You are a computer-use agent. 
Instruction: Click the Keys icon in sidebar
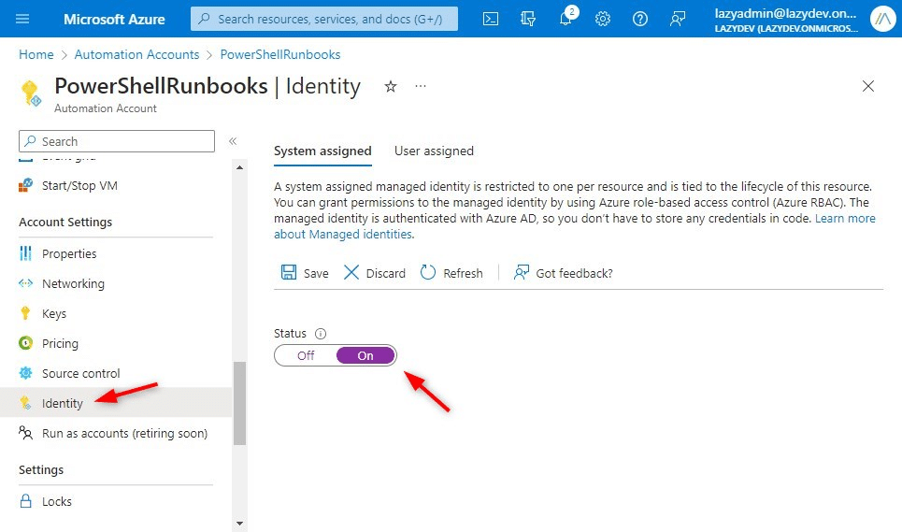25,313
